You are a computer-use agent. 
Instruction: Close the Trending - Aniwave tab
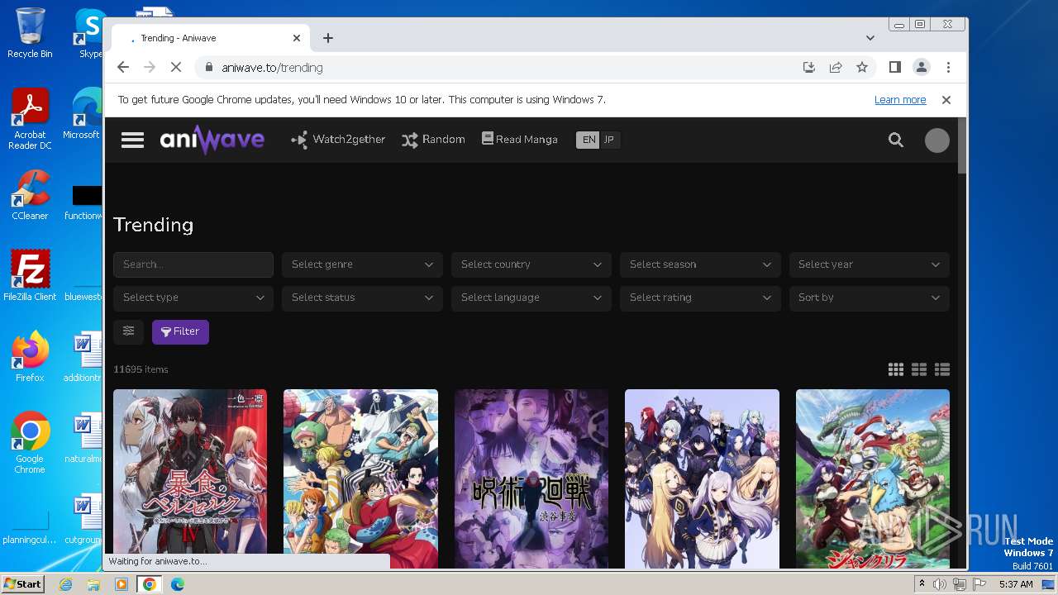tap(297, 38)
